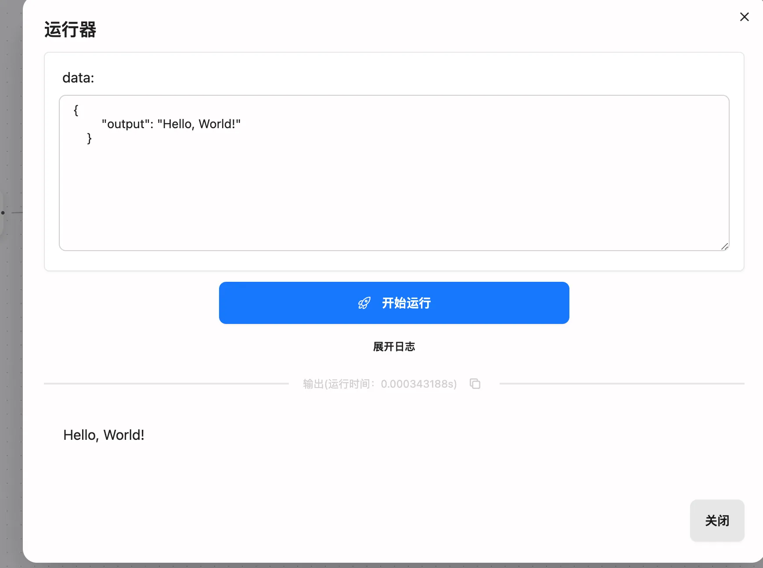Click the "Hello, World!" output text
The width and height of the screenshot is (763, 568).
point(104,435)
